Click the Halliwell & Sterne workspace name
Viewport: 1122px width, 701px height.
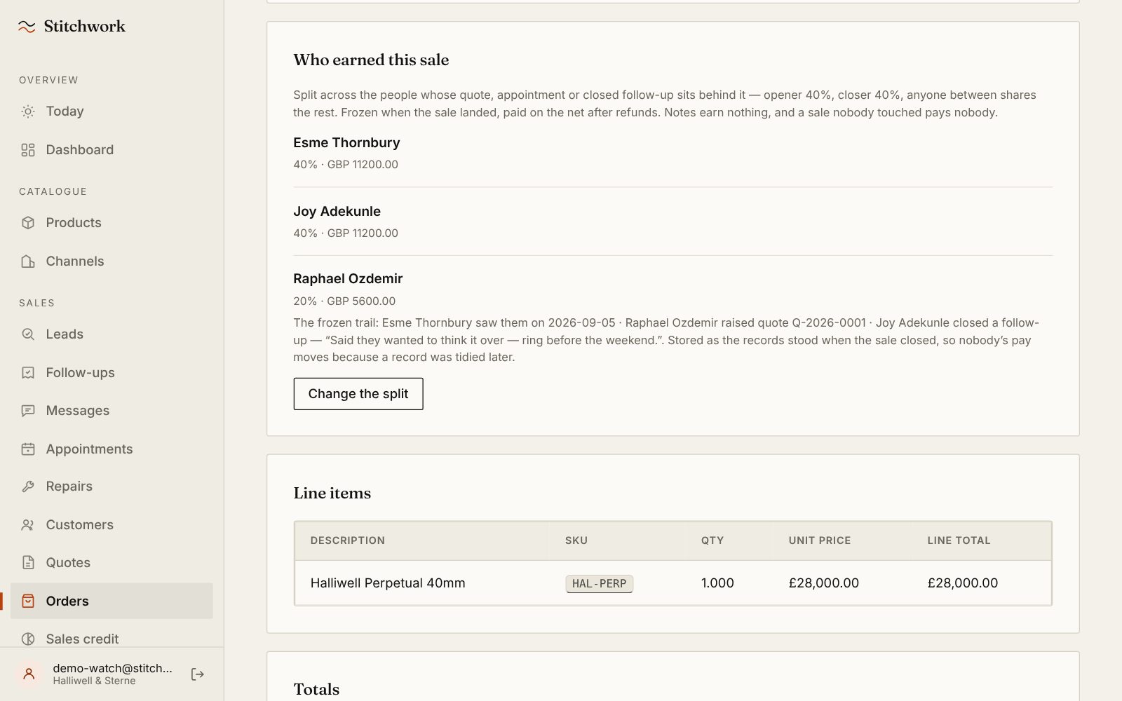click(94, 681)
